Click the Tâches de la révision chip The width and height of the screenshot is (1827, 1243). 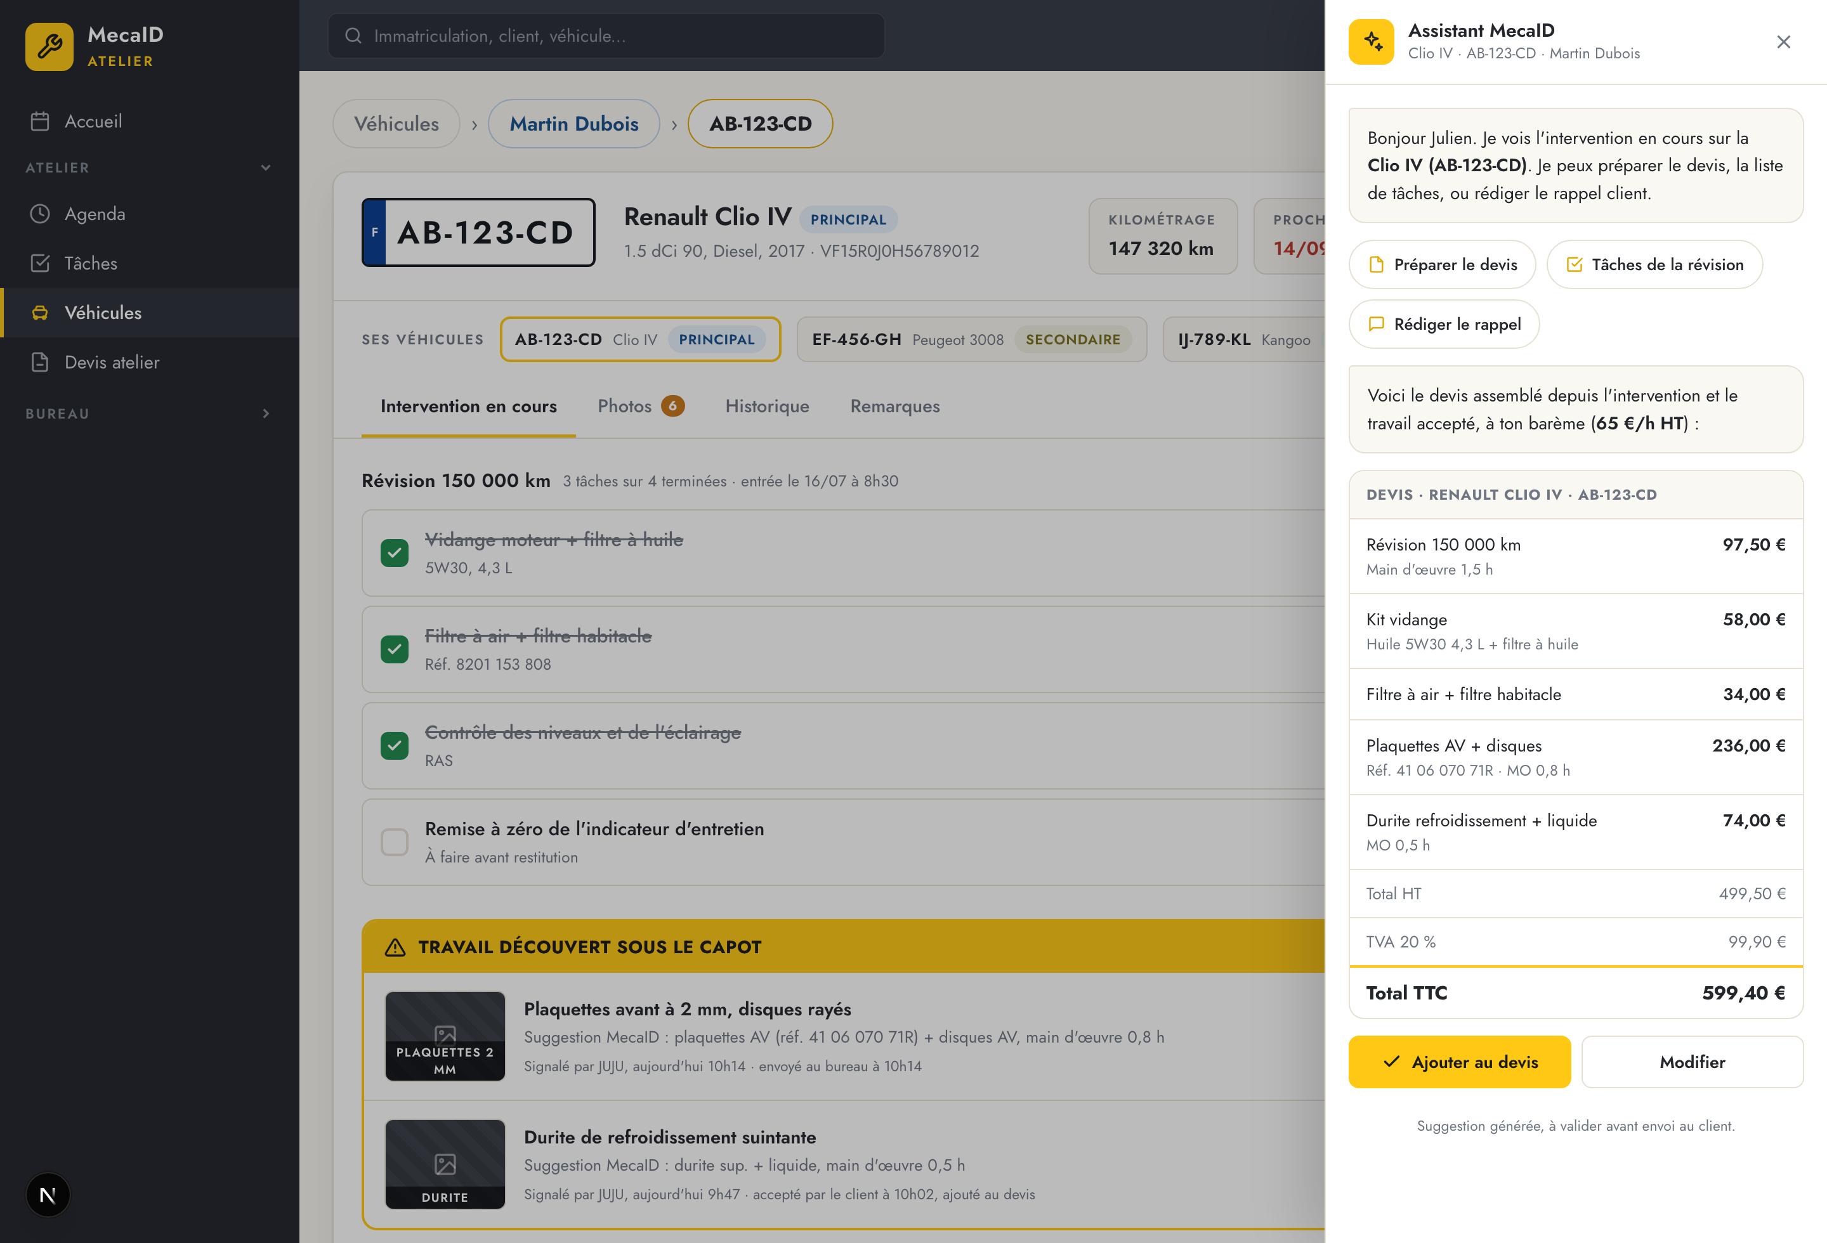[x=1654, y=265]
